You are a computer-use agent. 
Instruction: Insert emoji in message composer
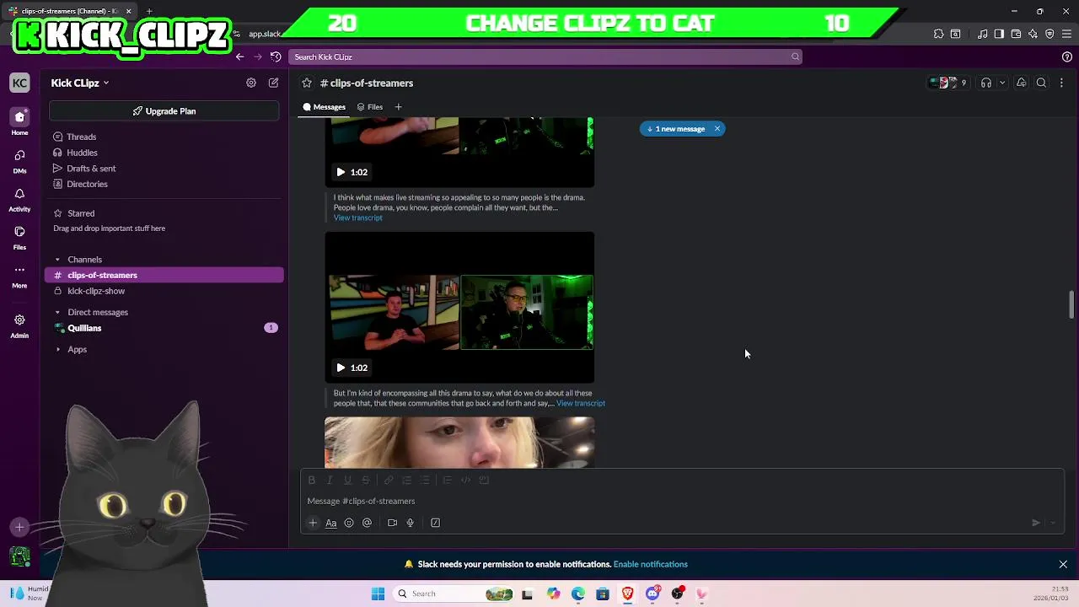pos(349,523)
